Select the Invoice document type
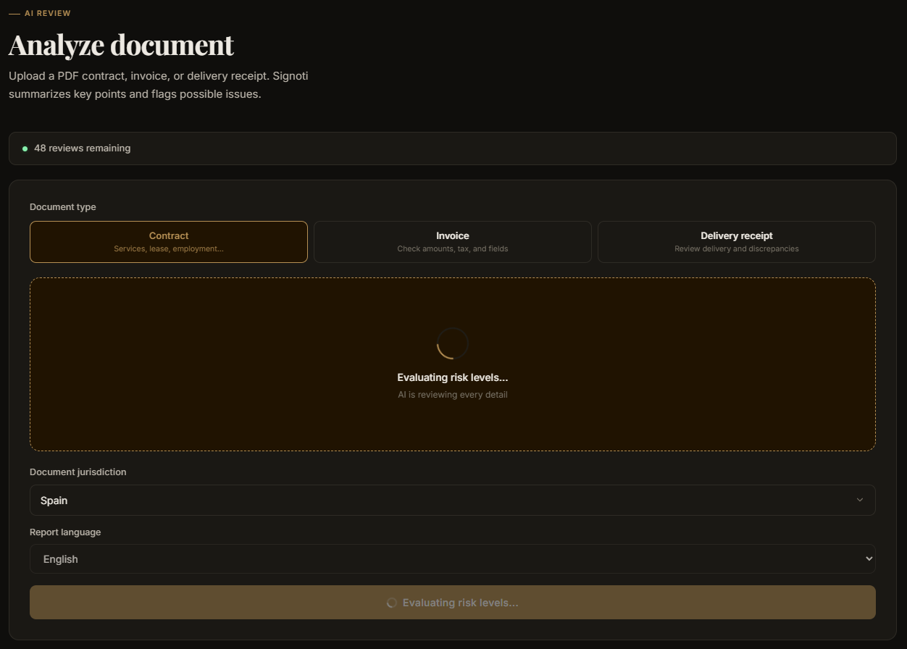This screenshot has height=649, width=907. tap(453, 242)
